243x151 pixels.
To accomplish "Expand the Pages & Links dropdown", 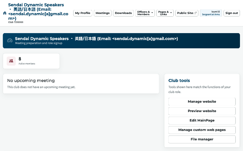I will pyautogui.click(x=165, y=13).
